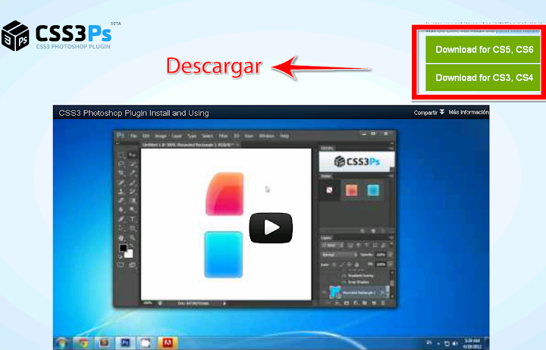Click the white background color swatch in Photoshop

[x=130, y=254]
